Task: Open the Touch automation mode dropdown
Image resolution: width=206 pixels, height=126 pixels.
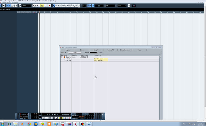Action: (x=26, y=5)
